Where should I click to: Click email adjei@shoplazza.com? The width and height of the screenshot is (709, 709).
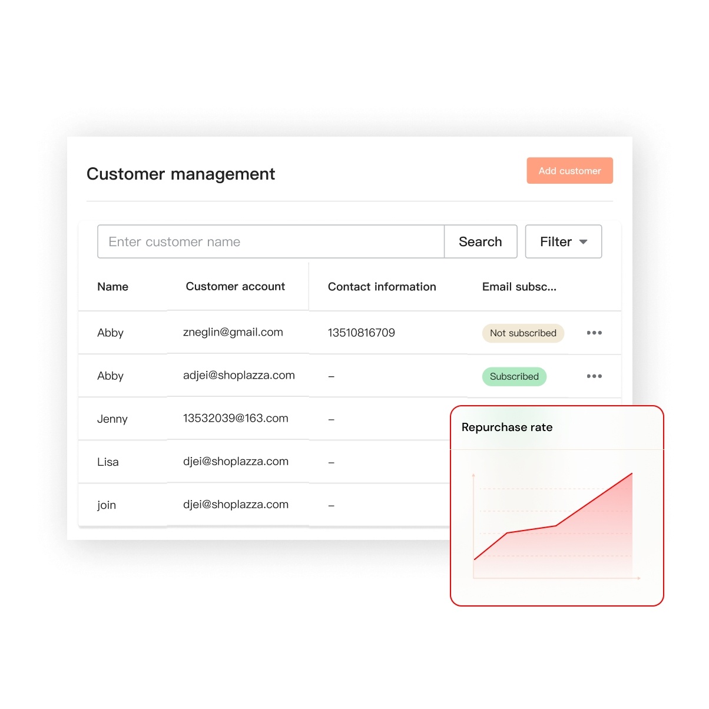pos(239,376)
